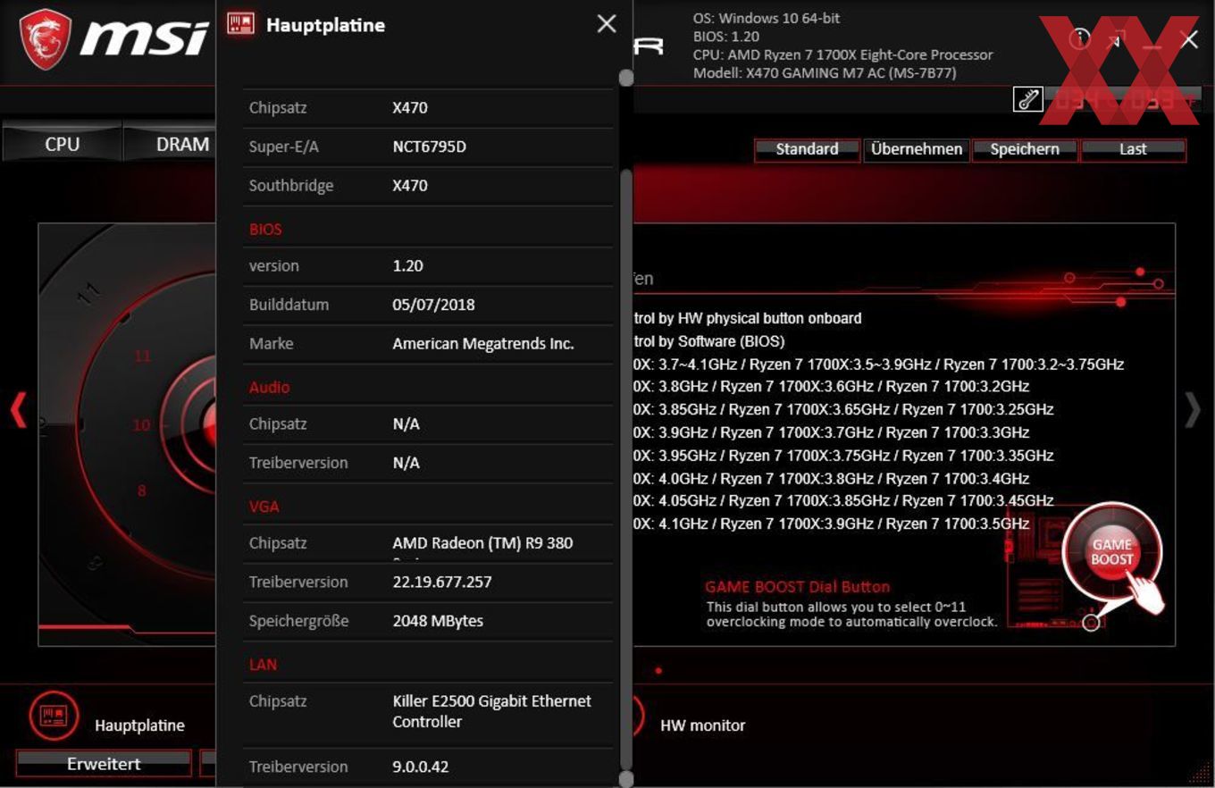Click the motherboard icon in Hauptplatine header

pos(240,23)
